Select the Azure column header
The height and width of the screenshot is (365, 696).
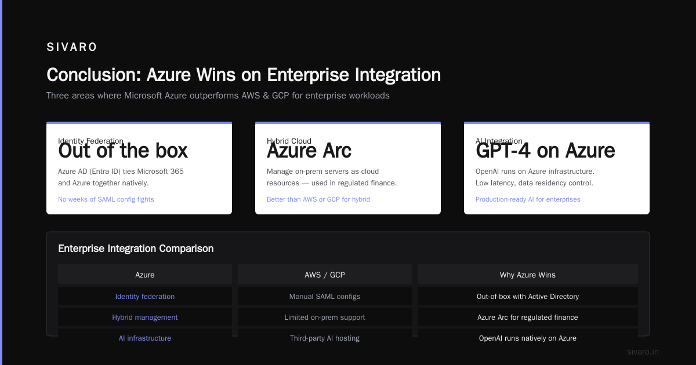pyautogui.click(x=145, y=275)
